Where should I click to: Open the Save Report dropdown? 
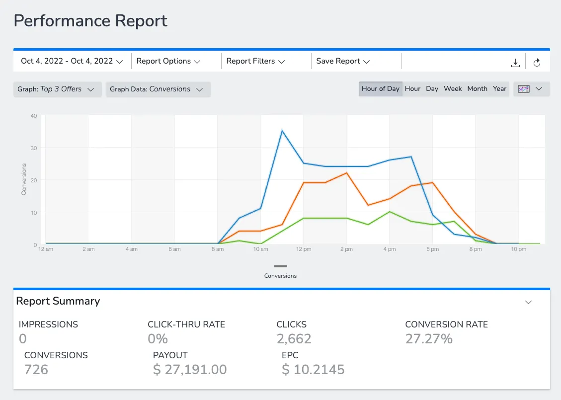[343, 61]
